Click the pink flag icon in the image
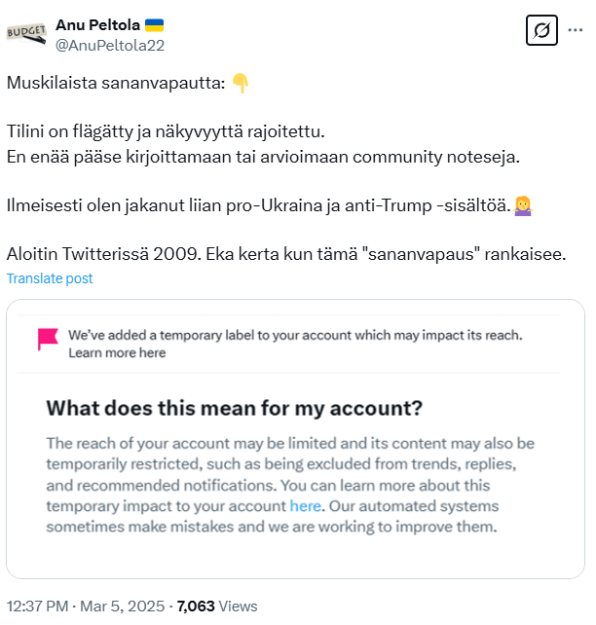 [47, 339]
